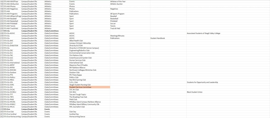Click the Athletes of the Year cell

click(118, 1)
